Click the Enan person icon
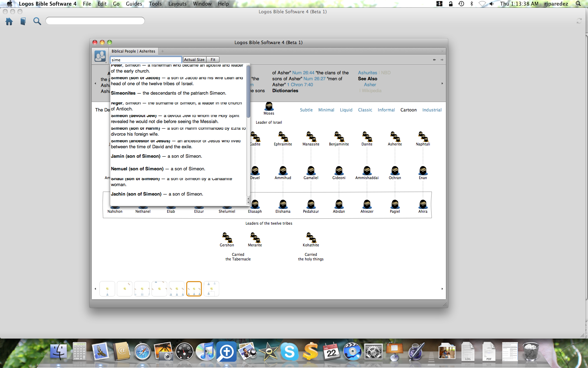 (423, 171)
